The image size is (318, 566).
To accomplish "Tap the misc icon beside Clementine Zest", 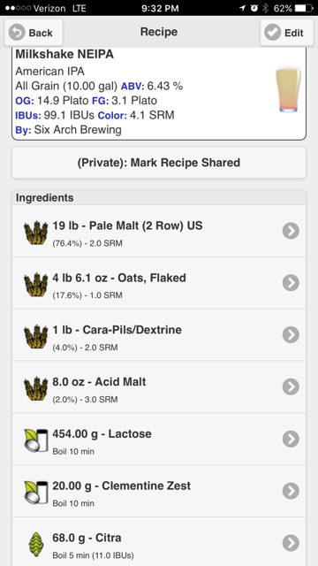I will [x=35, y=492].
